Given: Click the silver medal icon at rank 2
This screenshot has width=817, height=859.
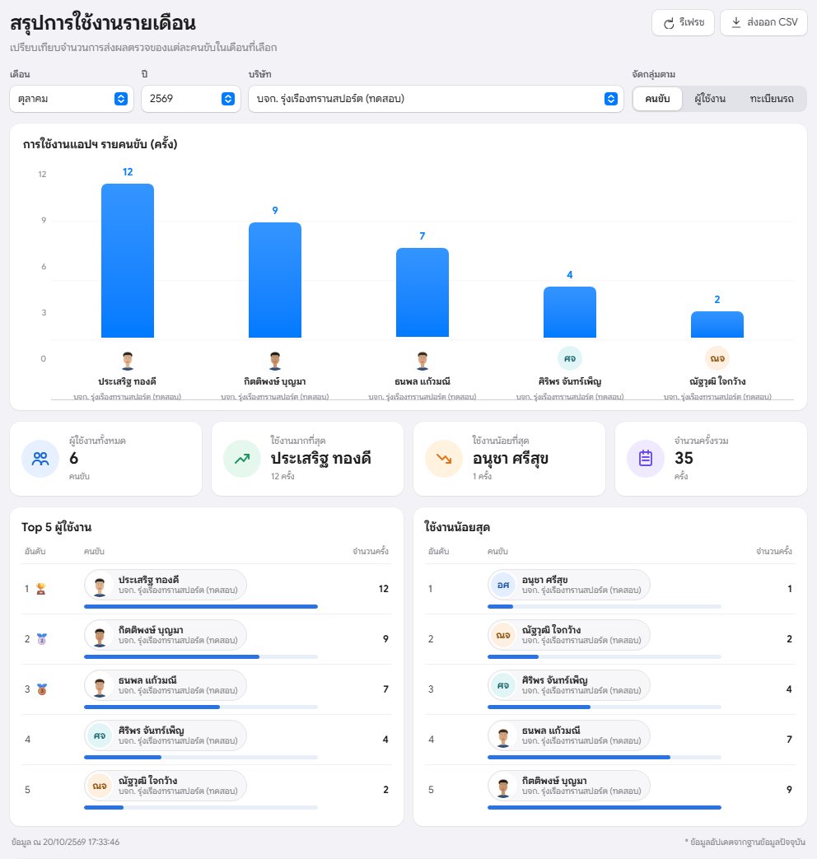Looking at the screenshot, I should 42,639.
